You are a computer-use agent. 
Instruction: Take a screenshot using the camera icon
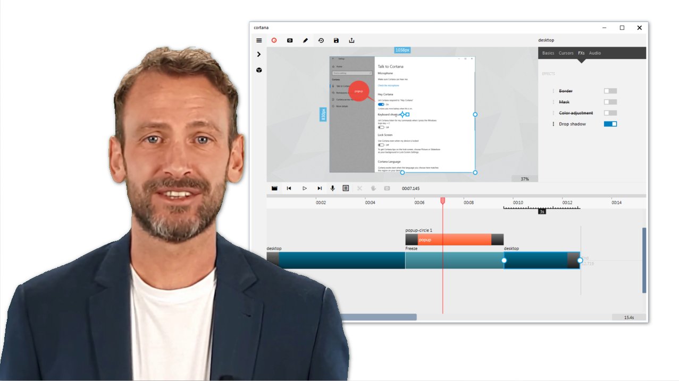pyautogui.click(x=290, y=40)
